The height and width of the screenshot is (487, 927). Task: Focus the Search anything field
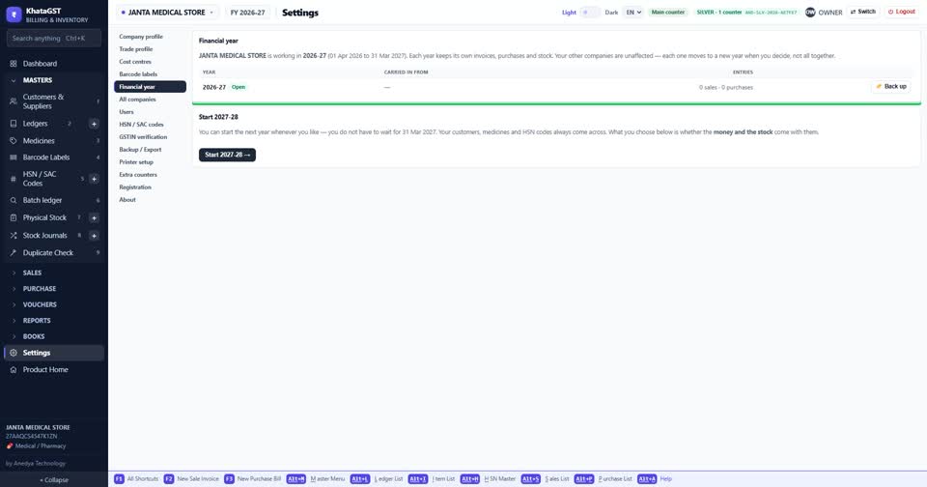54,38
